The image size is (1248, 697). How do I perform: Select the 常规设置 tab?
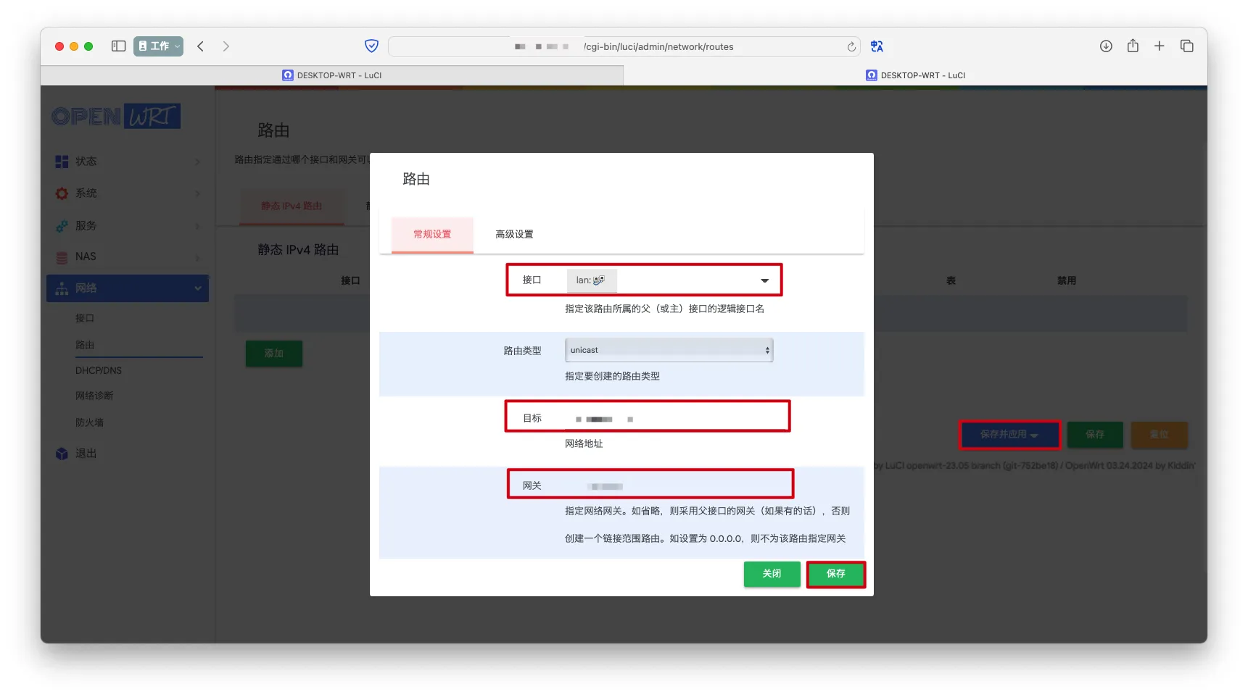[432, 234]
